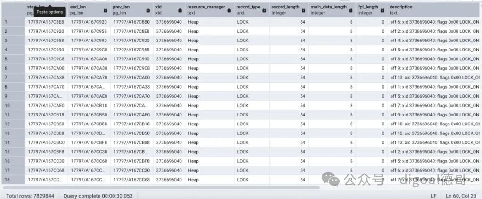
Task: Click description cell 'off 10' in row 12
Action: tap(434, 124)
